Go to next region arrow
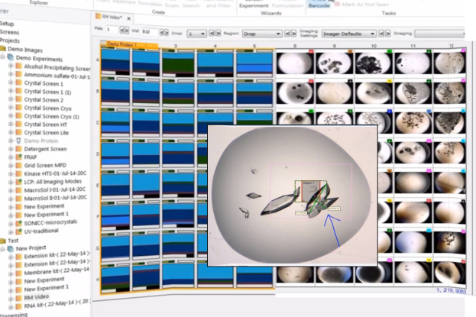476x317 pixels. tap(293, 34)
